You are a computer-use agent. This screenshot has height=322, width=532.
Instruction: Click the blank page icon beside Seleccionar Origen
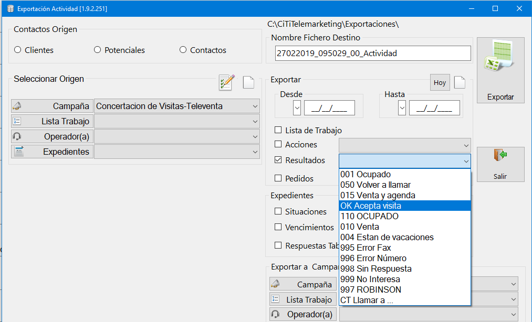pos(249,82)
